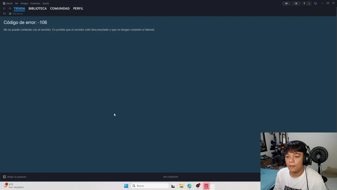Open notifications bell icon
337x190 pixels.
296,3
